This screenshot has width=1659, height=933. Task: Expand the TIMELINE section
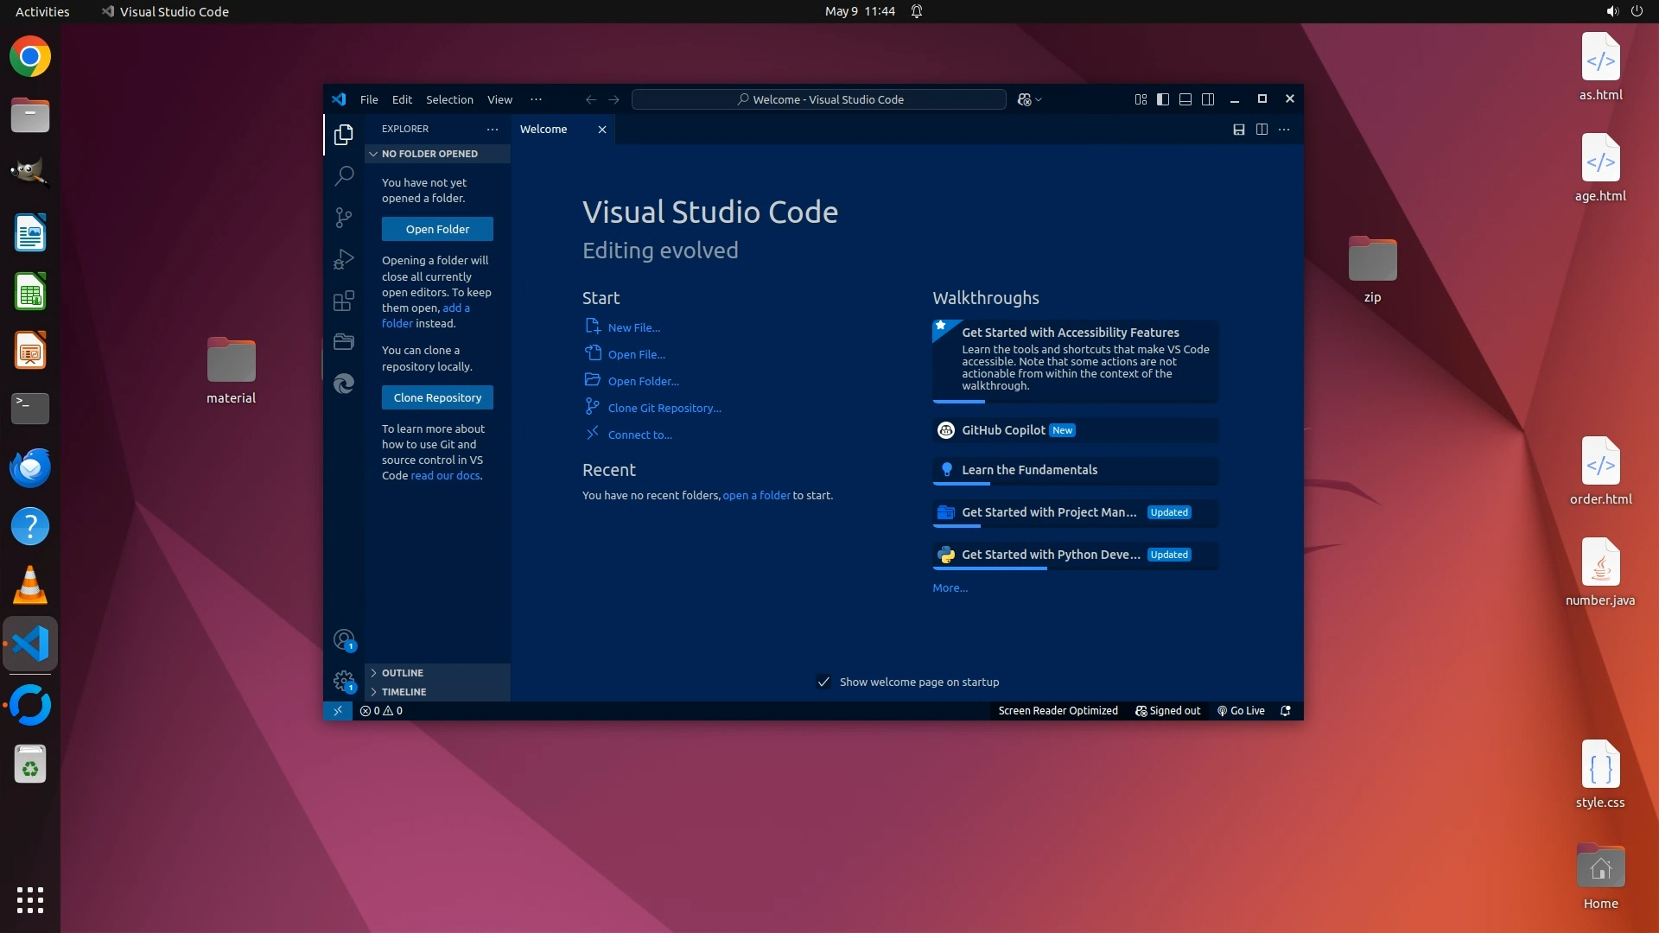pyautogui.click(x=404, y=692)
